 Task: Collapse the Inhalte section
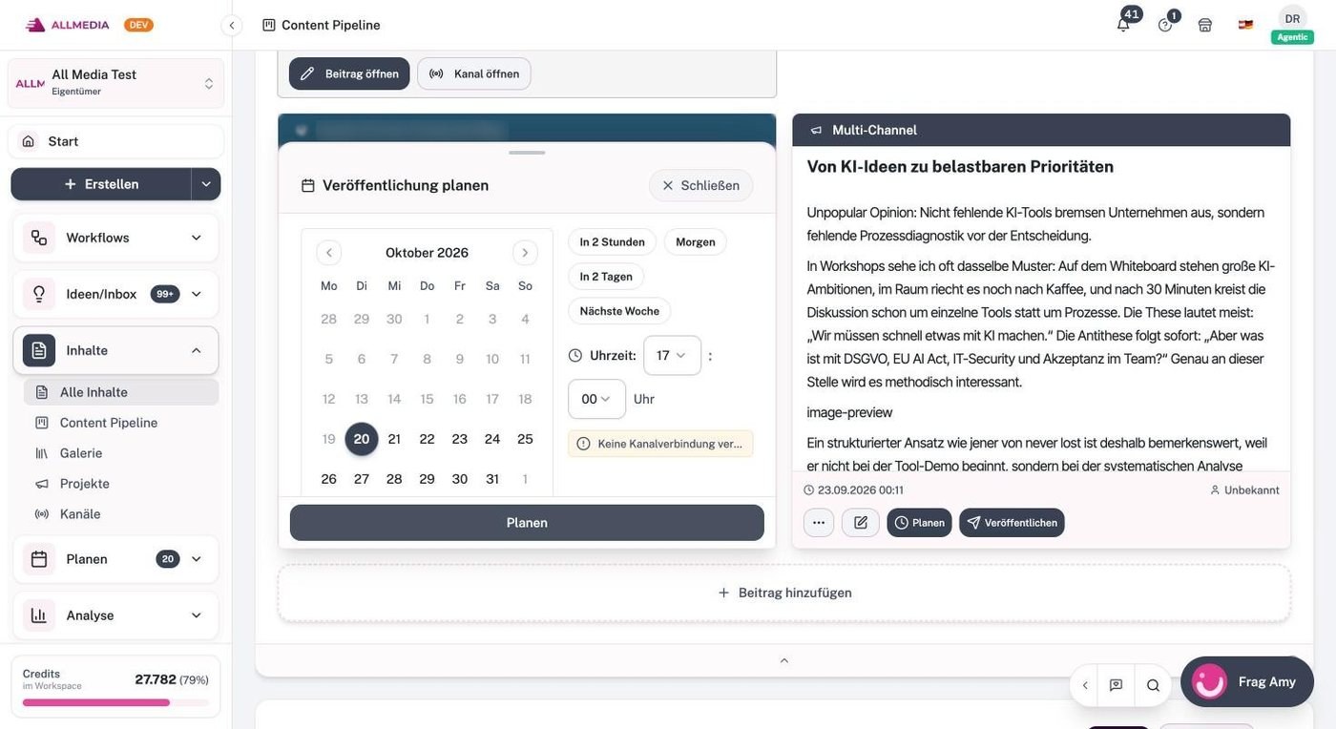pos(115,350)
